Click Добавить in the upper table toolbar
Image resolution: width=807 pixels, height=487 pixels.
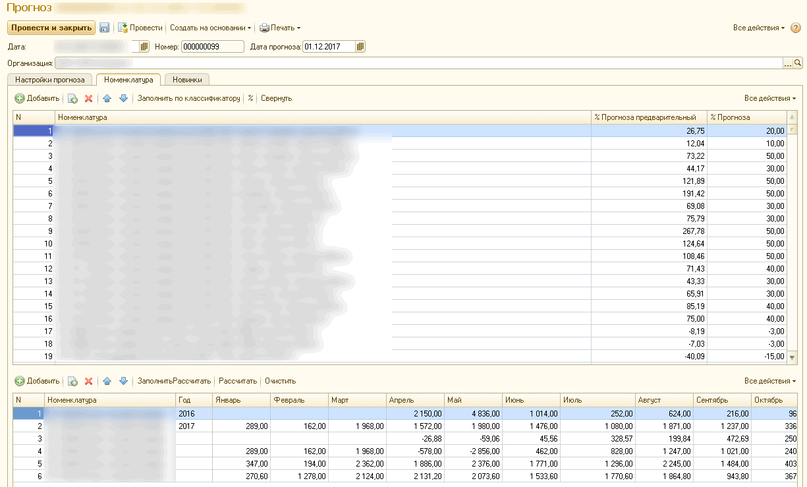(37, 99)
